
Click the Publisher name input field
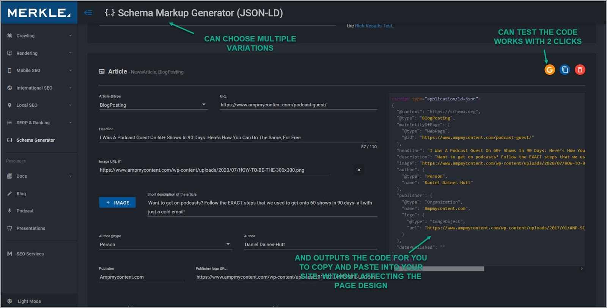click(141, 277)
